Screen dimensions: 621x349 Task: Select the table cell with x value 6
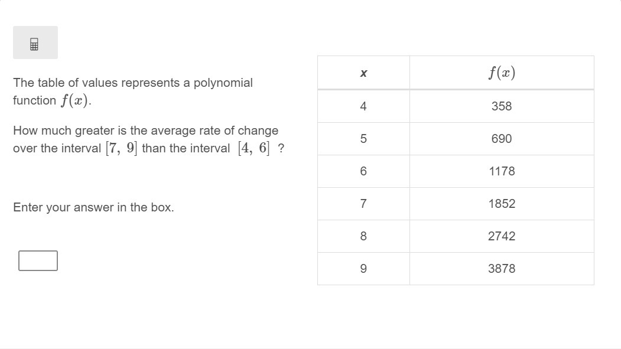tap(363, 171)
